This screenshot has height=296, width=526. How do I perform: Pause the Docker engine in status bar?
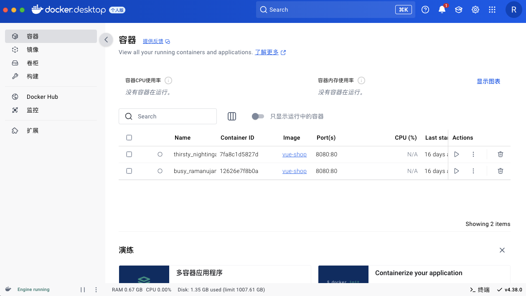tap(83, 290)
